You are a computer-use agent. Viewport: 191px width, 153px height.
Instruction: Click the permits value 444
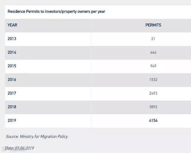[x=153, y=53]
